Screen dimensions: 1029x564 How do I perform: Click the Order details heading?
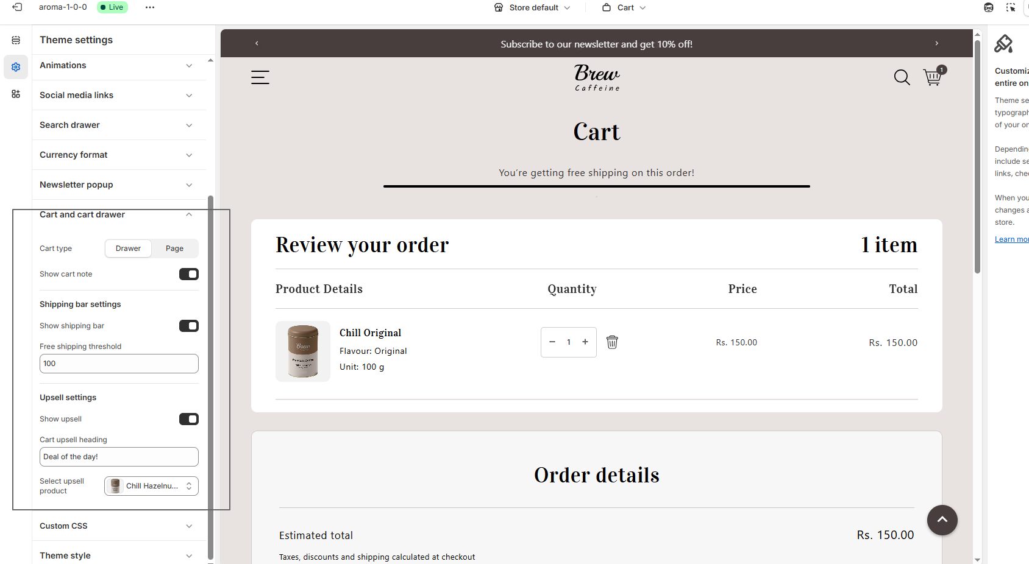[x=597, y=475]
